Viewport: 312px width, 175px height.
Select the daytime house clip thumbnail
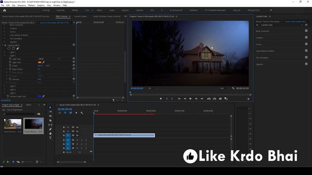click(x=13, y=124)
